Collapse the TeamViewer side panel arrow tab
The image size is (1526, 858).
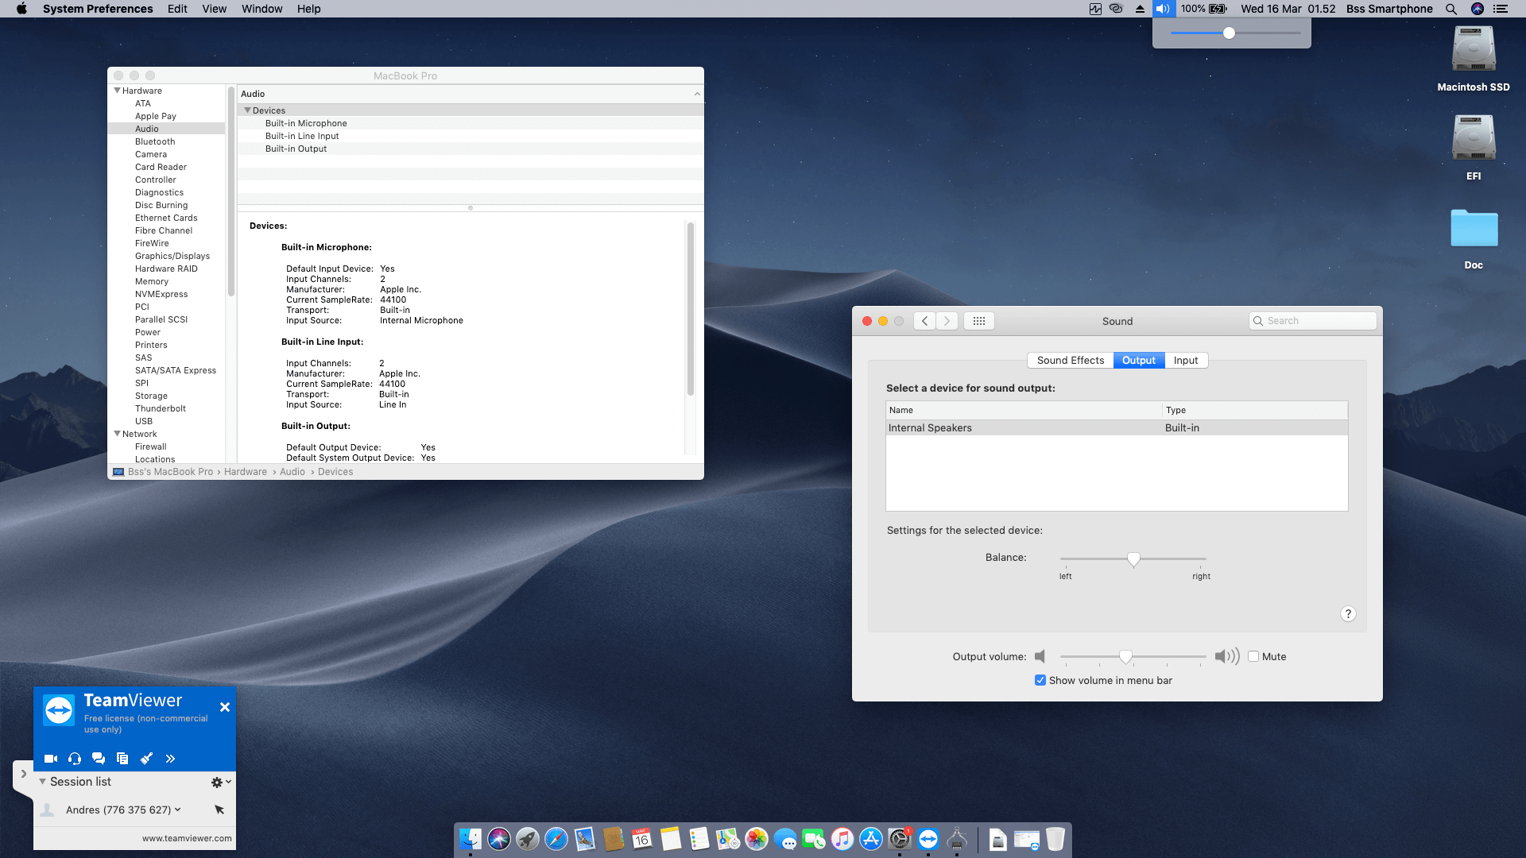click(23, 774)
